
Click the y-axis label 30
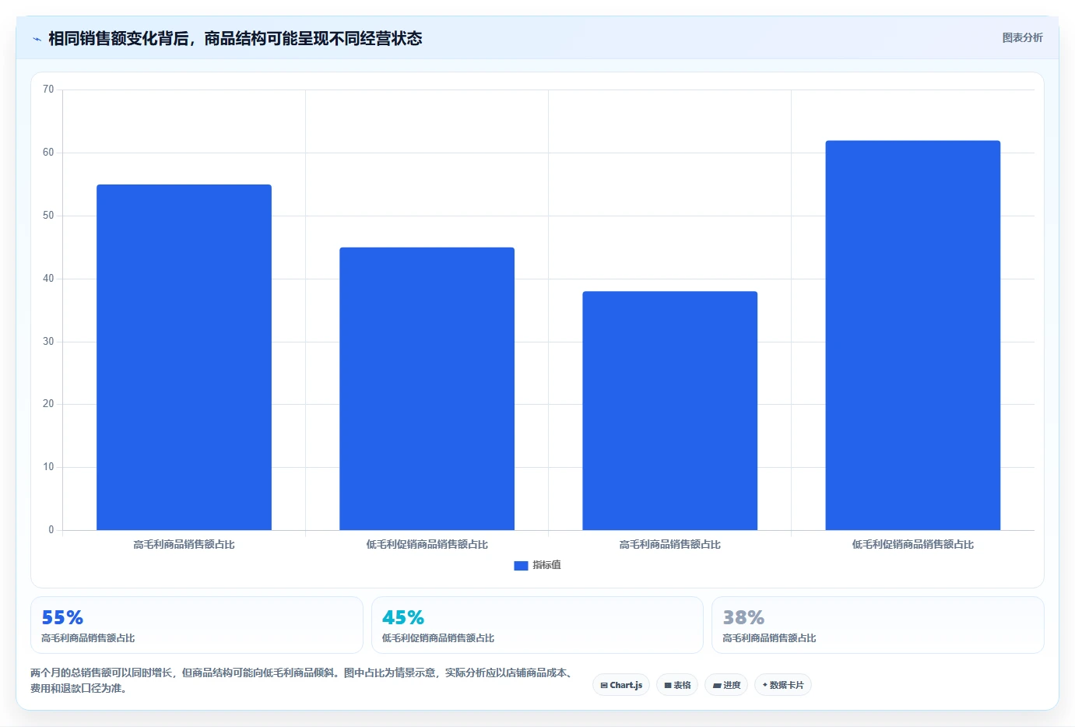(48, 342)
